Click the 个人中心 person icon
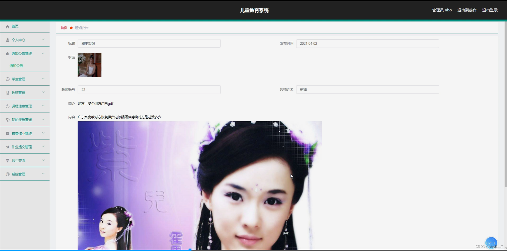This screenshot has width=507, height=251. (x=7, y=40)
